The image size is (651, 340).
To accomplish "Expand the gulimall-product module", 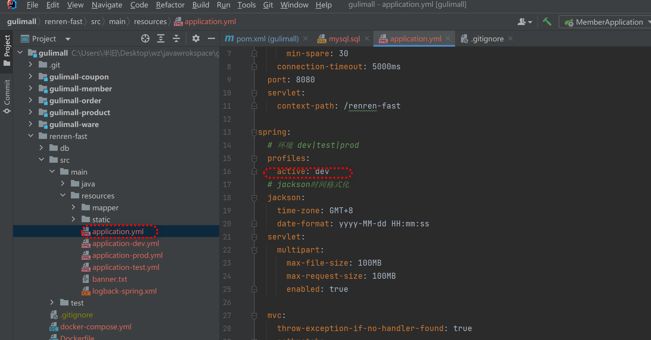I will point(30,112).
